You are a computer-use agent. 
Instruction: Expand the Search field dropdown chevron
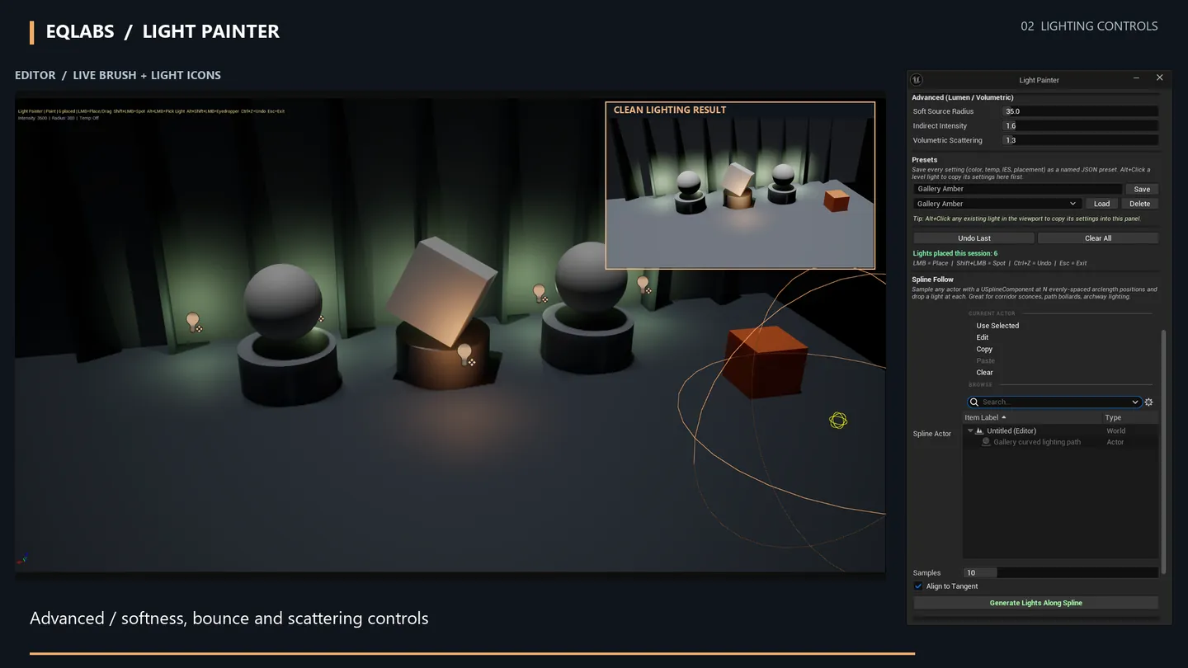pyautogui.click(x=1135, y=402)
